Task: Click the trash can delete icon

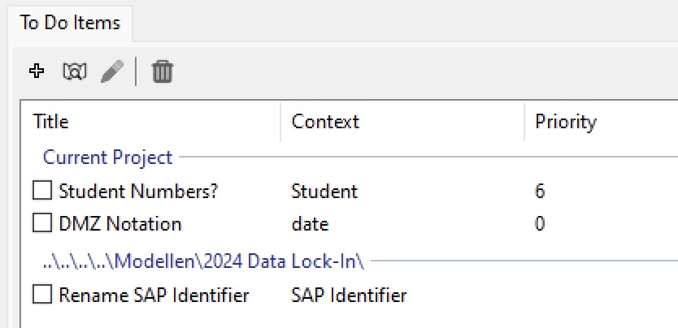Action: point(163,72)
